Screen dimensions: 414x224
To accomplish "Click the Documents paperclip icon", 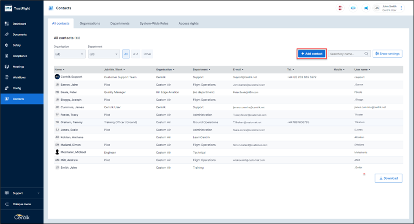I will [x=7, y=34].
